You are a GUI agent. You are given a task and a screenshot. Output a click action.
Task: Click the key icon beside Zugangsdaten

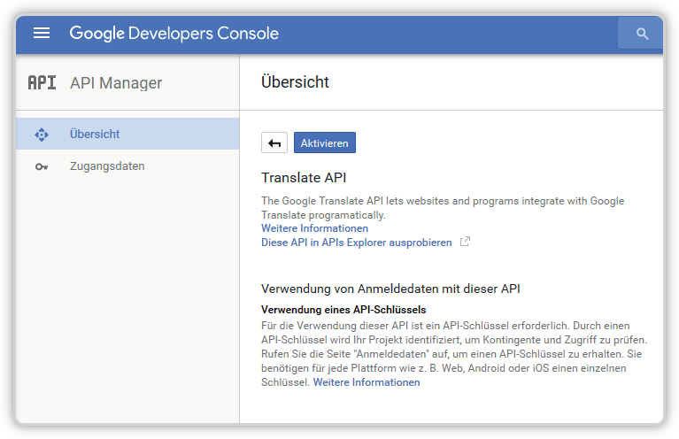[42, 166]
